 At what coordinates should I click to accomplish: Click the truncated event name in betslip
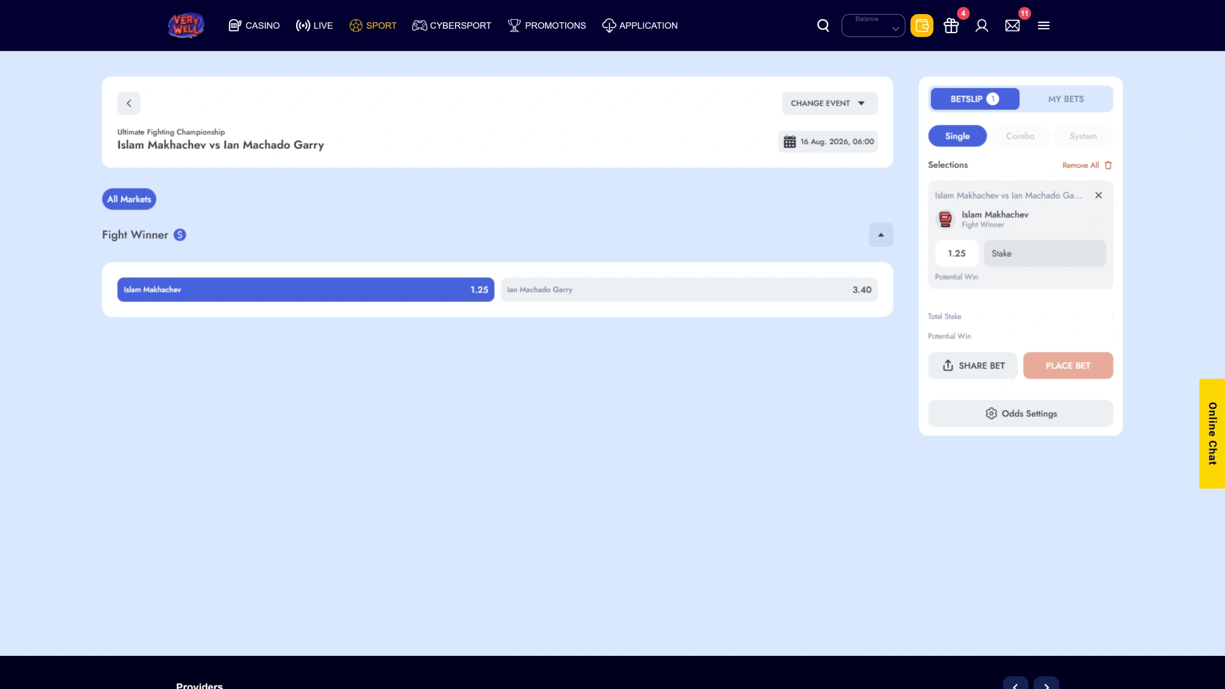(x=1008, y=195)
